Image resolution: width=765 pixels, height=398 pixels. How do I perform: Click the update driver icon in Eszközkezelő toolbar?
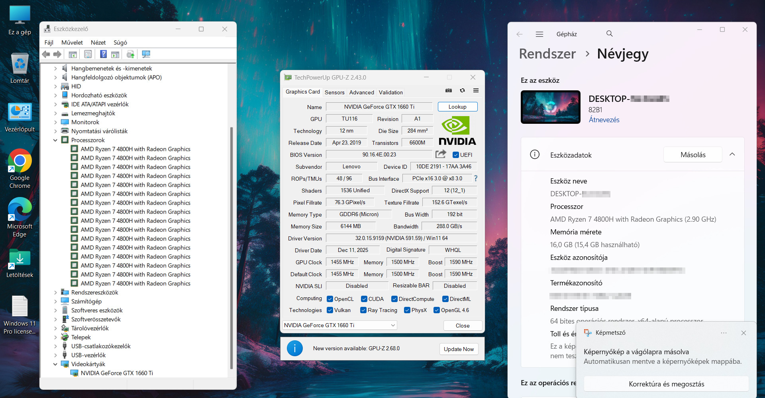[x=130, y=54]
